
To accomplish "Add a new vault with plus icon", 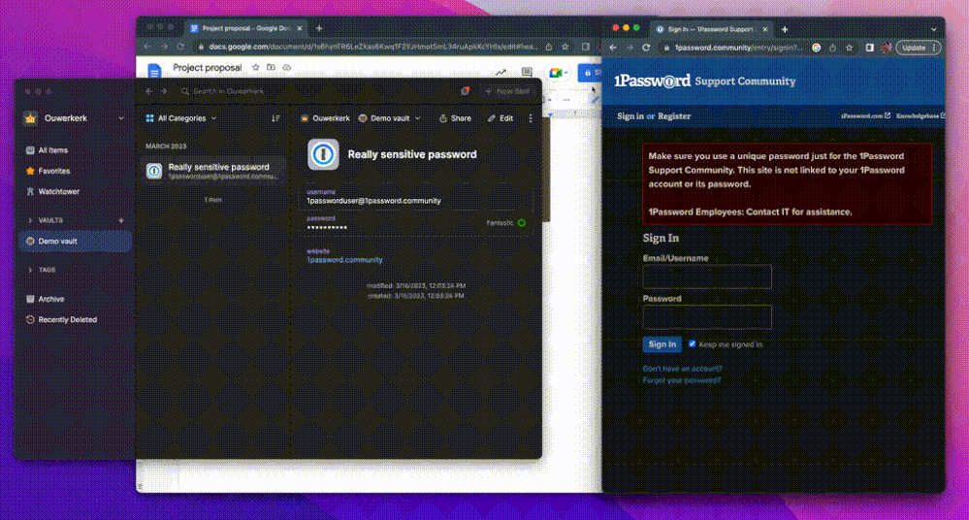I will pyautogui.click(x=121, y=220).
